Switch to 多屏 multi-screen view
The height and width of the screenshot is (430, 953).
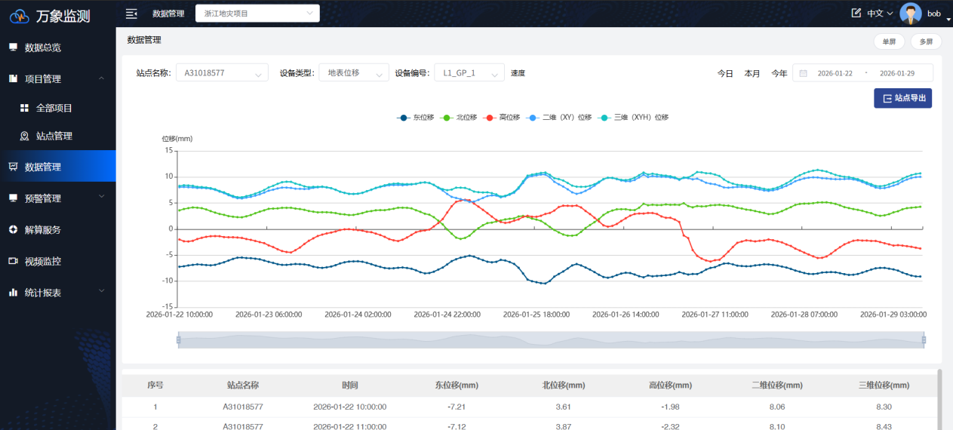[x=926, y=41]
